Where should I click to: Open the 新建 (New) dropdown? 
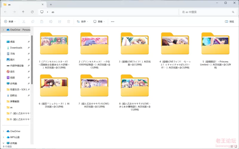tap(10, 21)
